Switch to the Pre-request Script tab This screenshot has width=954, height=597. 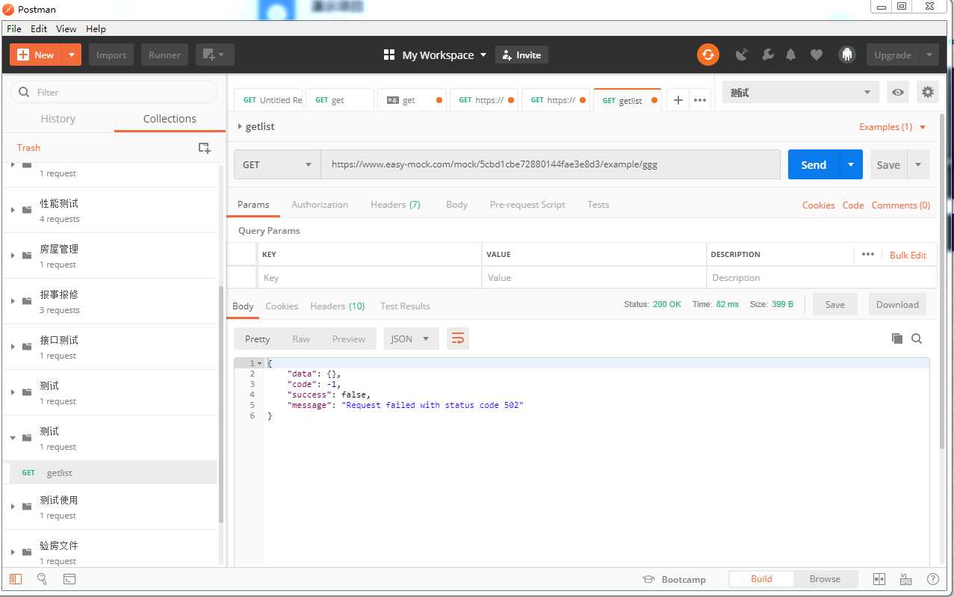coord(527,204)
